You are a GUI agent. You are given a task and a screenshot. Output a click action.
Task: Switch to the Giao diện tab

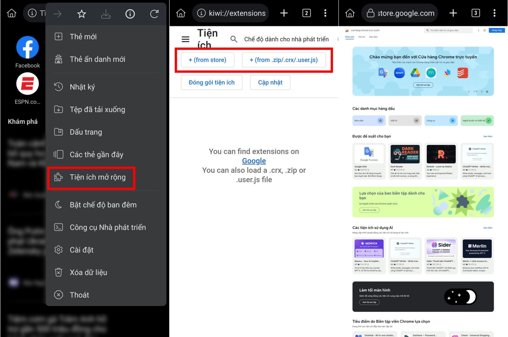pos(373,37)
